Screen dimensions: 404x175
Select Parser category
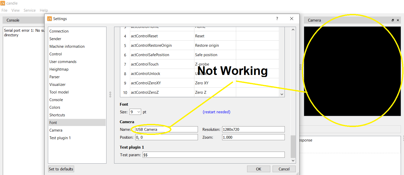(77, 77)
